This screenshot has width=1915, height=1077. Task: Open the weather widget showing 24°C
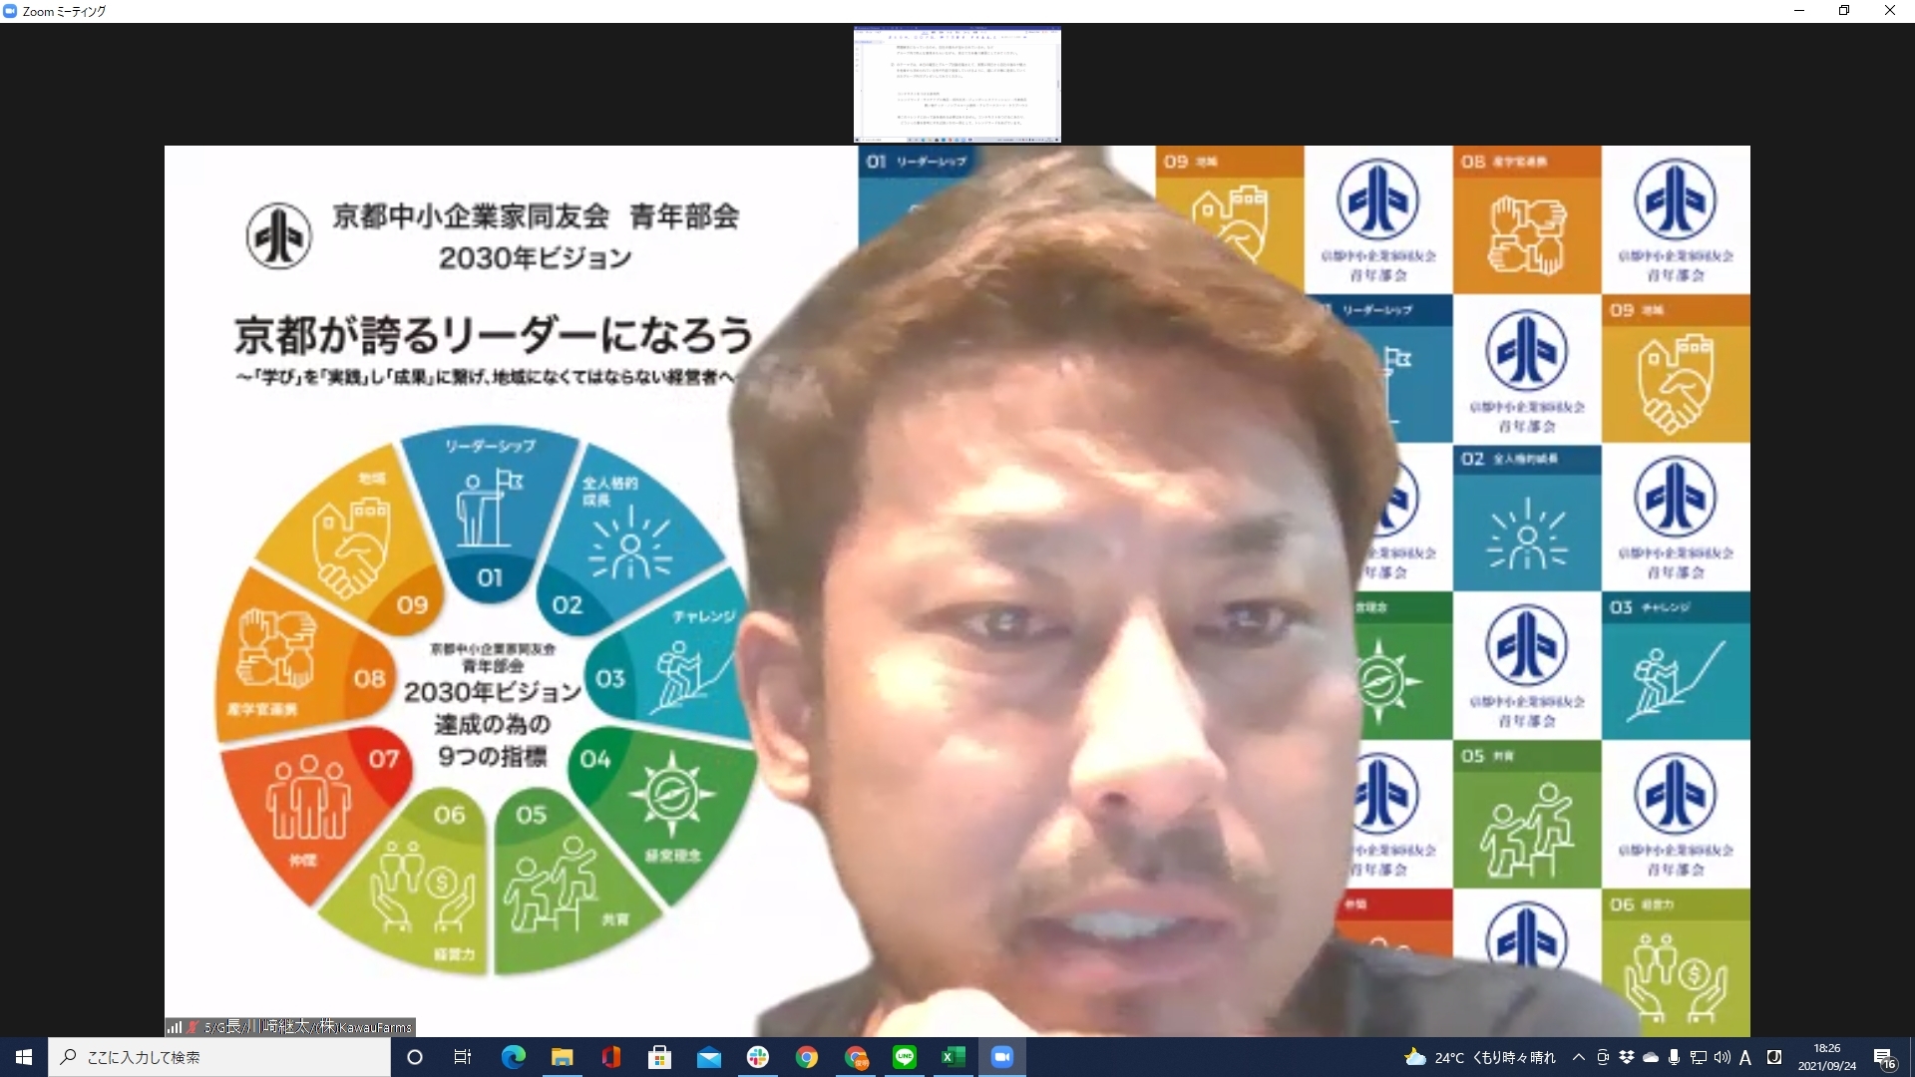1479,1057
